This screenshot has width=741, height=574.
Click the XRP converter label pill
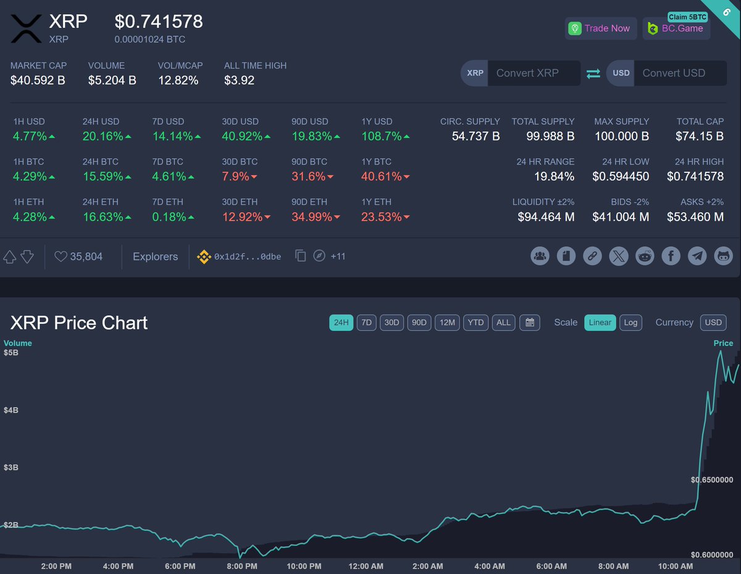pos(475,73)
